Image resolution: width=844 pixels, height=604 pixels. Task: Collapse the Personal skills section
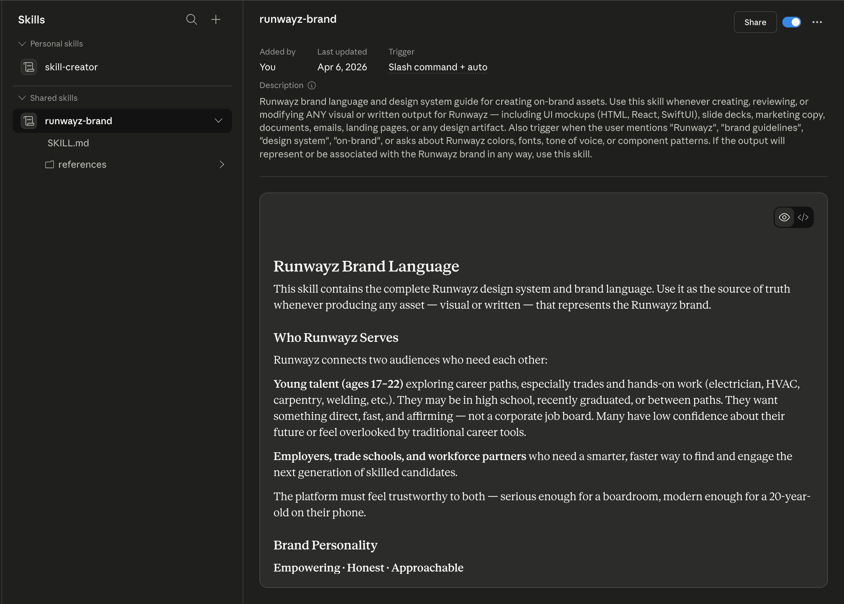tap(22, 44)
